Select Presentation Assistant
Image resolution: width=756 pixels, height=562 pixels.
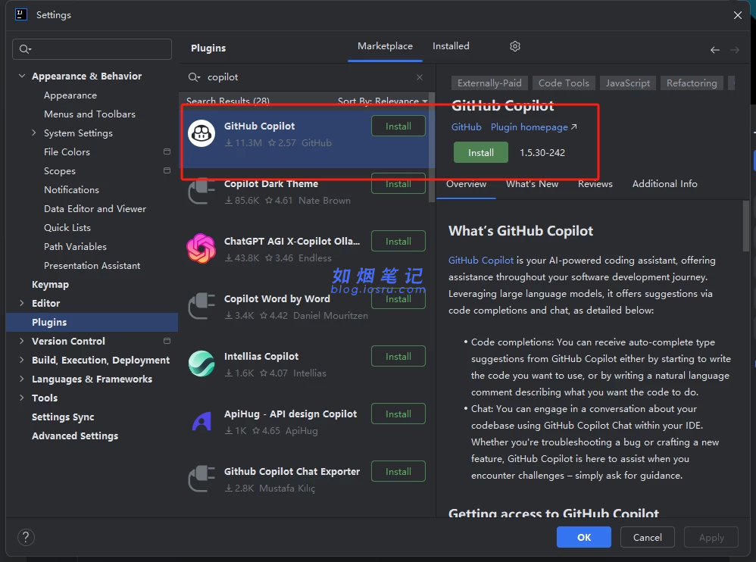[x=92, y=265]
